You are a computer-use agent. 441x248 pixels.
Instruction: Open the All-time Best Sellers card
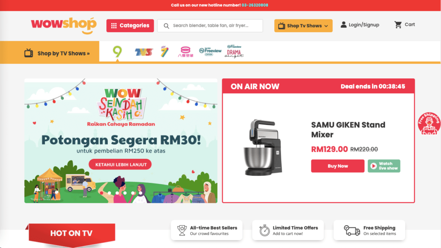[206, 230]
